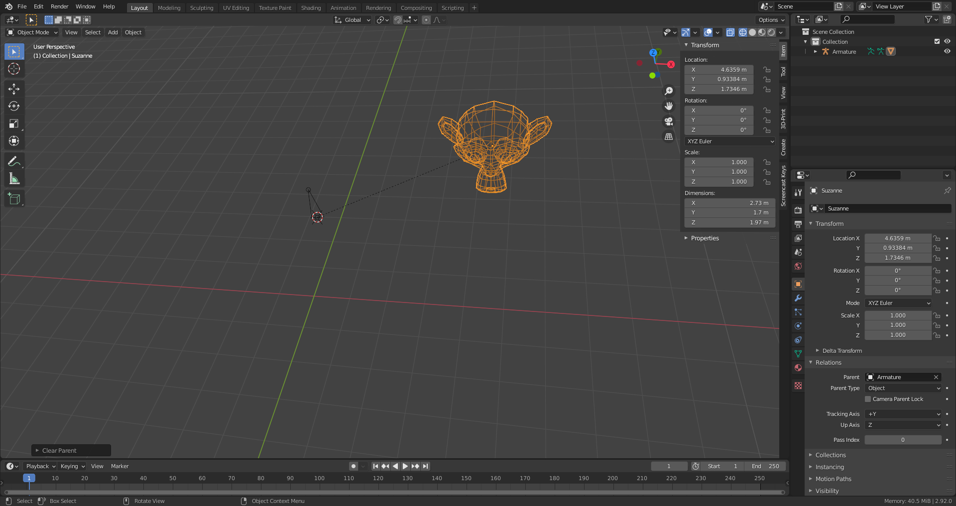The image size is (956, 506).
Task: Jump to the timeline end frame
Action: (425, 466)
